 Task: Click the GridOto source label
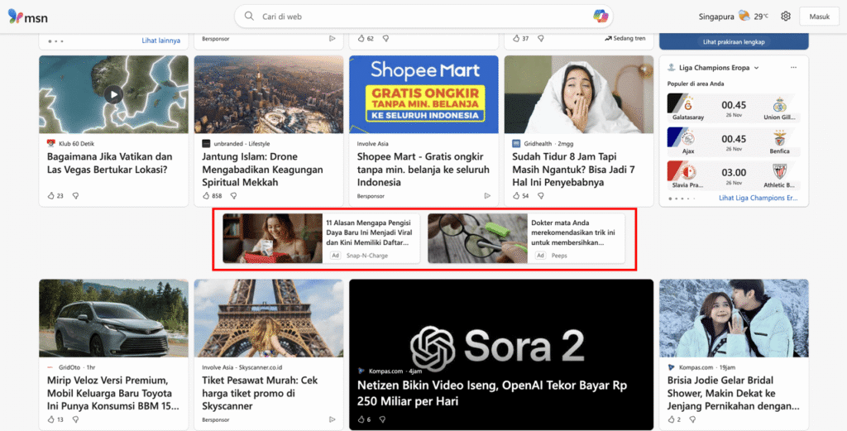[x=69, y=367]
